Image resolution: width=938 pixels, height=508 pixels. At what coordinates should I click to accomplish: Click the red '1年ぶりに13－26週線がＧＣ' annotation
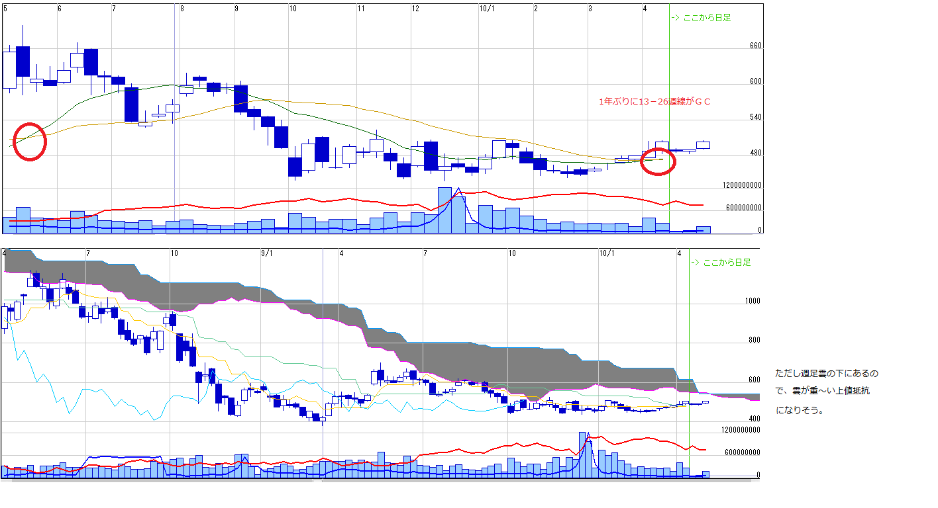click(x=654, y=102)
